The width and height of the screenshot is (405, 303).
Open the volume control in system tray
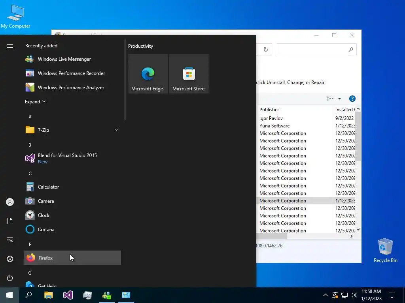pos(354,295)
